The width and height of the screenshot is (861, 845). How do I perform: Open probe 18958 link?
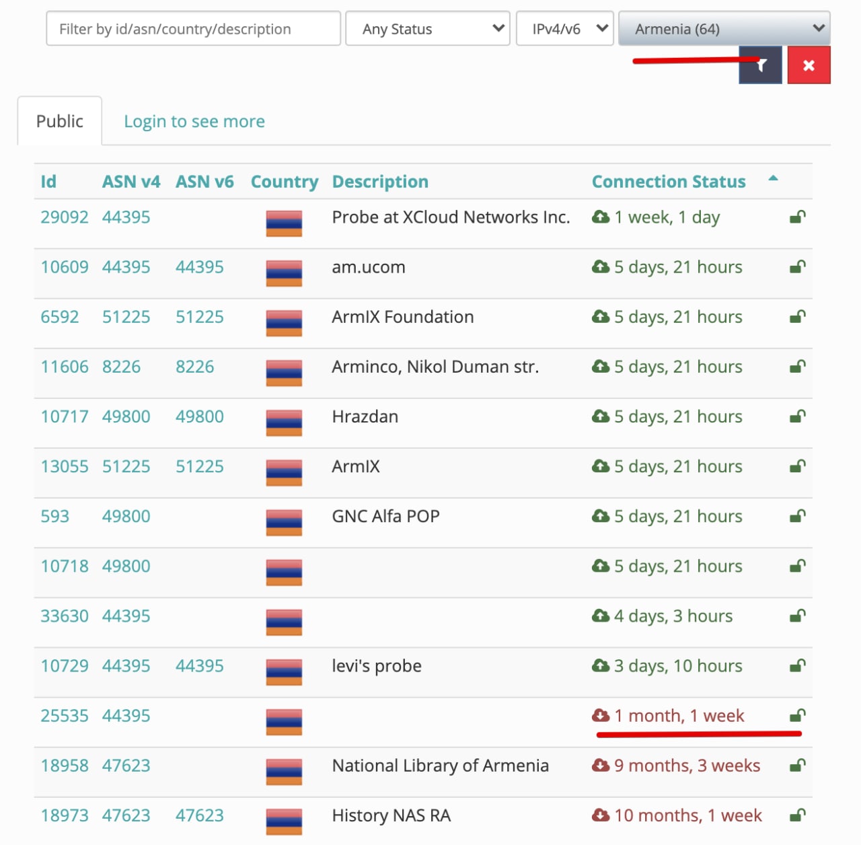(65, 765)
